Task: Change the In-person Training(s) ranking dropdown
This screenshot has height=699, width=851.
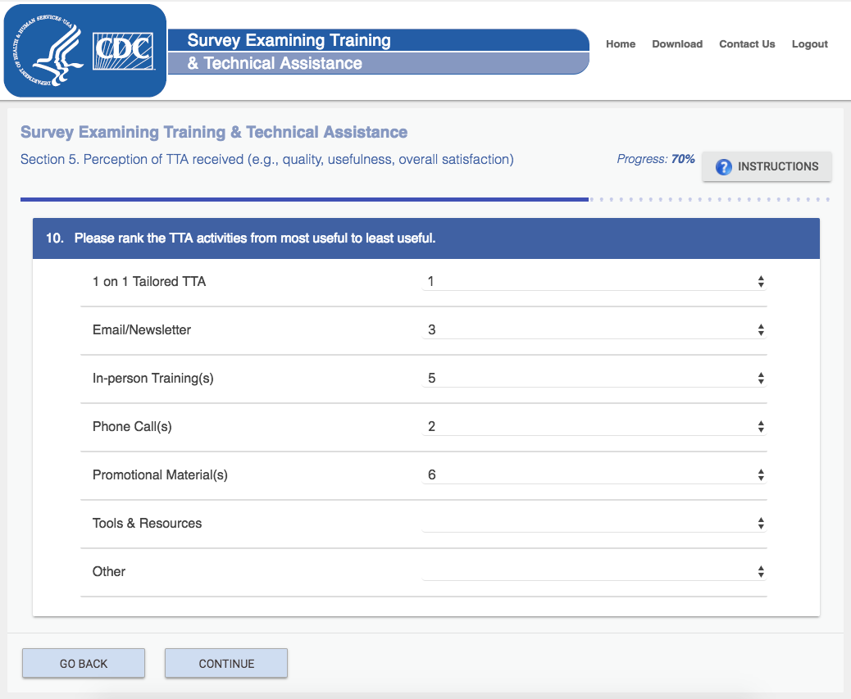Action: coord(594,379)
